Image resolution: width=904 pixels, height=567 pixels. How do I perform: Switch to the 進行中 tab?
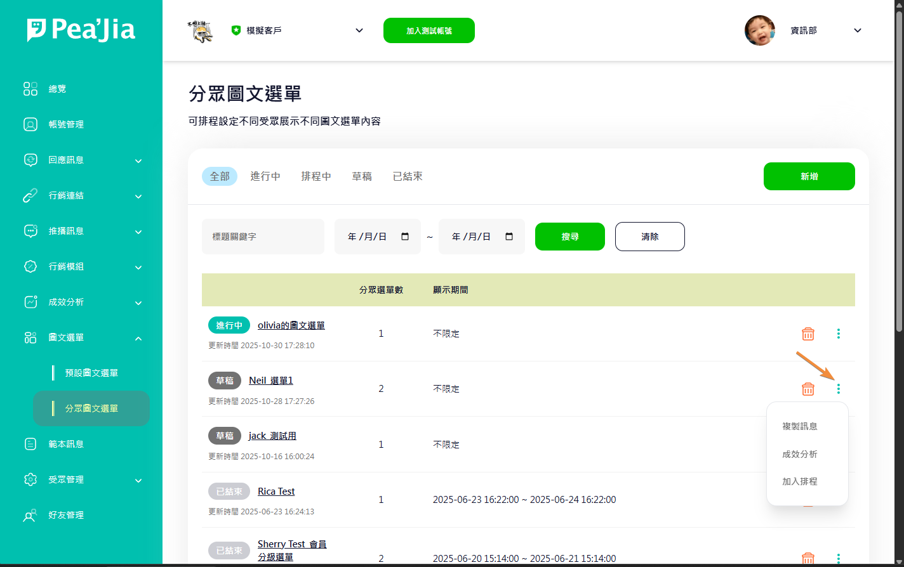coord(265,176)
